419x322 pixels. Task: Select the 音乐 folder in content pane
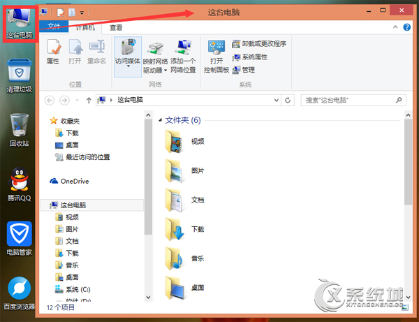(x=184, y=258)
